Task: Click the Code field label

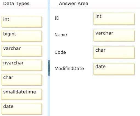Action: click(60, 52)
